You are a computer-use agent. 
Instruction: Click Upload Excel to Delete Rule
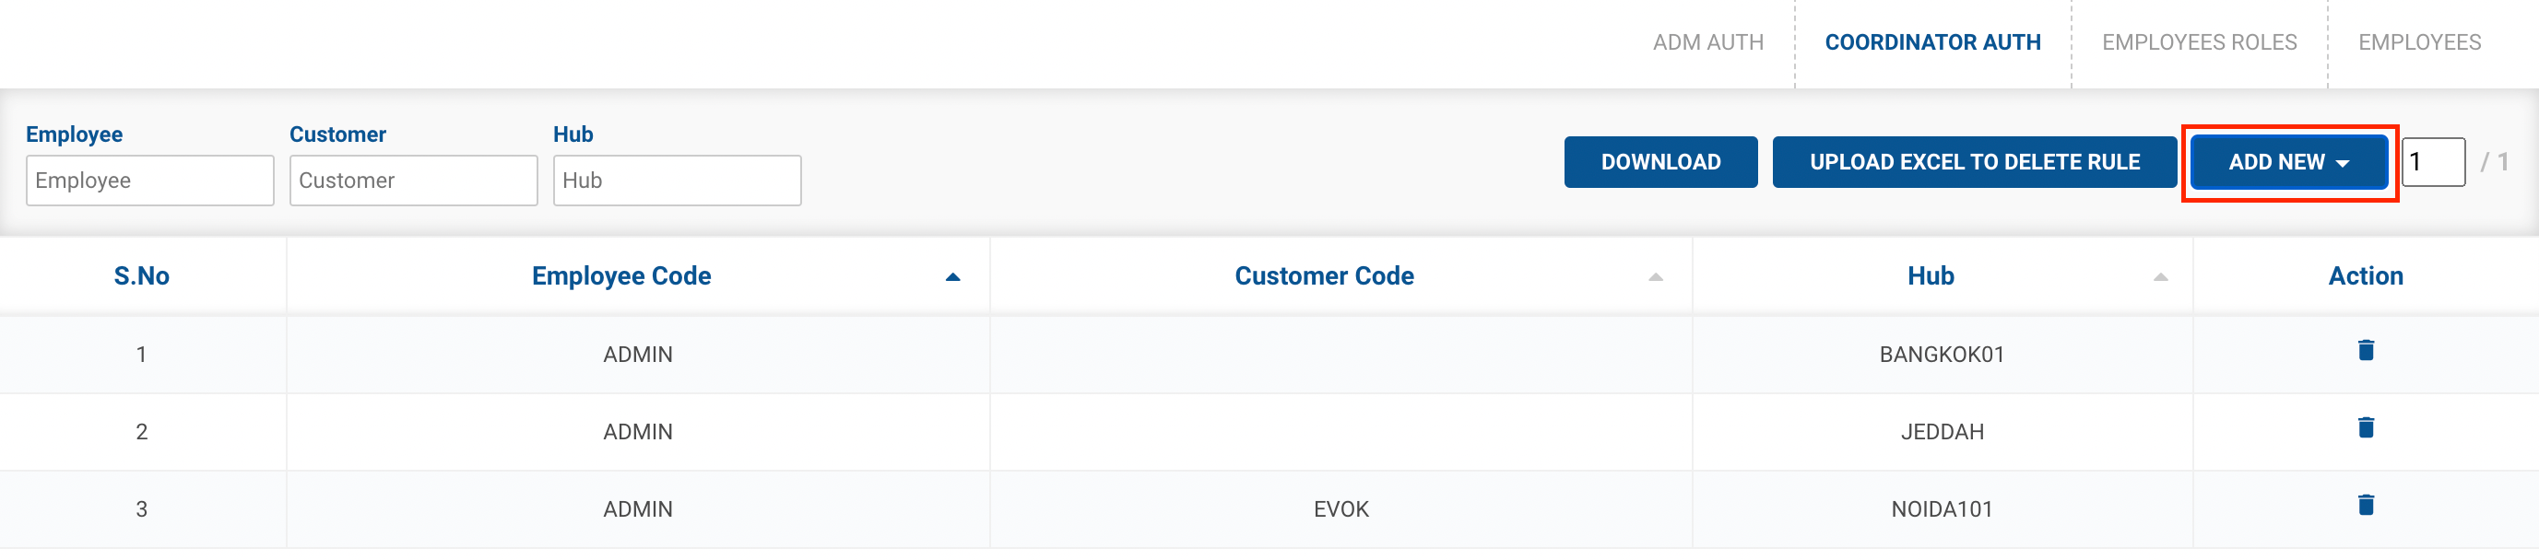tap(1974, 162)
